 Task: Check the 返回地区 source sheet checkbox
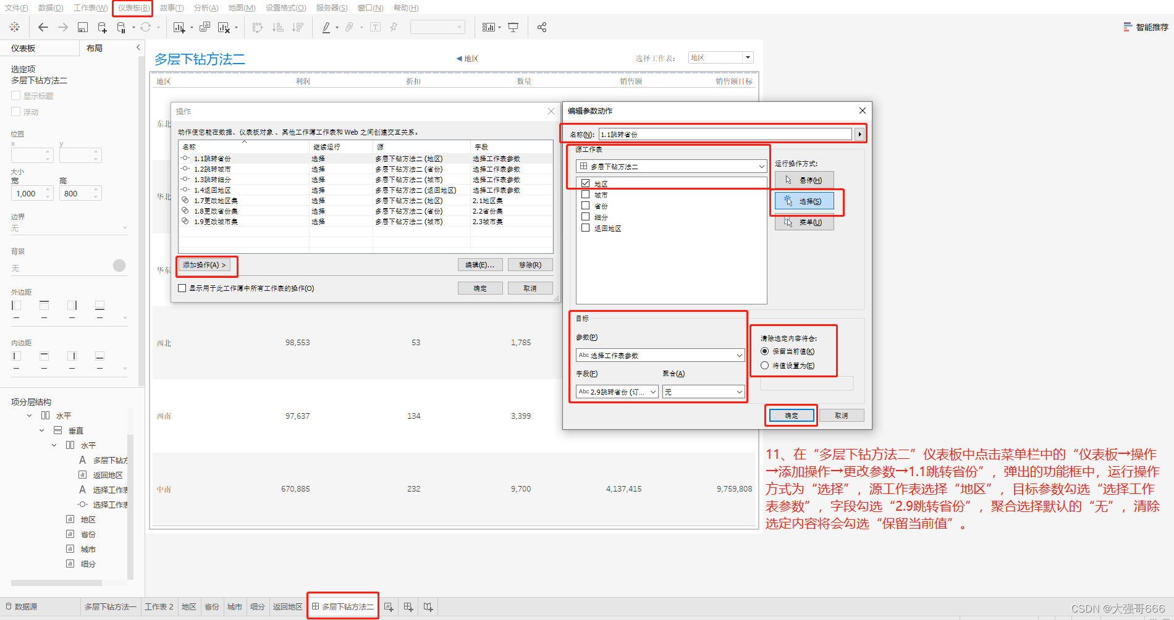pos(585,228)
